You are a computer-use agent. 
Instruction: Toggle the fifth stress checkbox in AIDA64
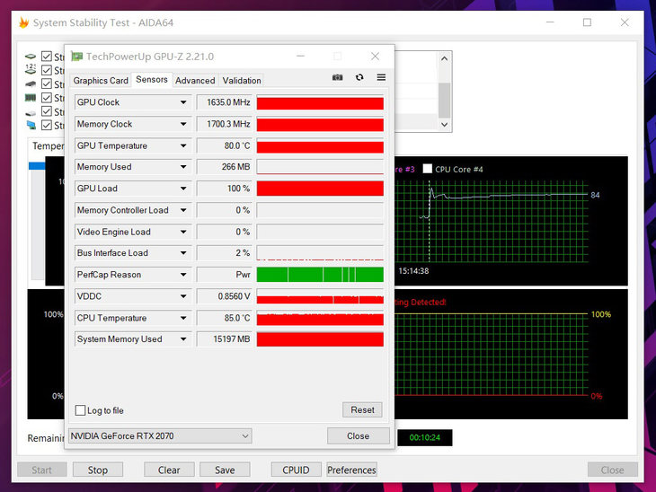pyautogui.click(x=47, y=111)
